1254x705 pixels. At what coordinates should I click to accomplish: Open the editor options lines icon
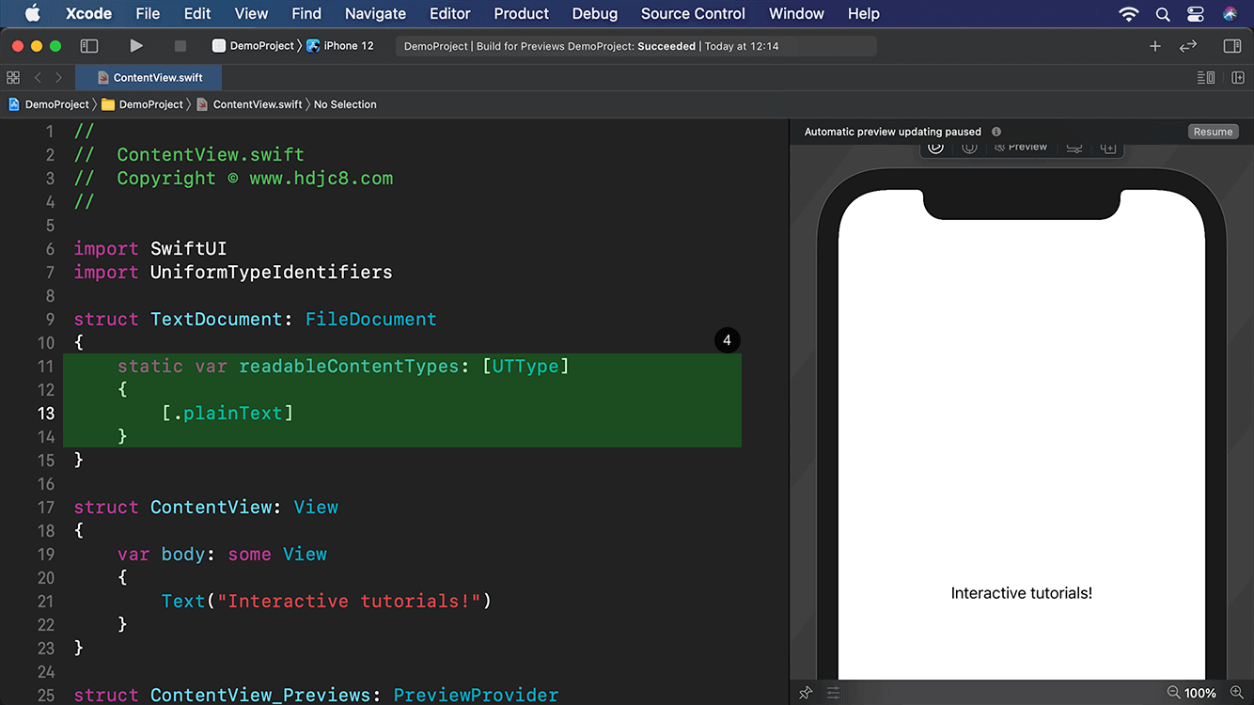pyautogui.click(x=1206, y=78)
